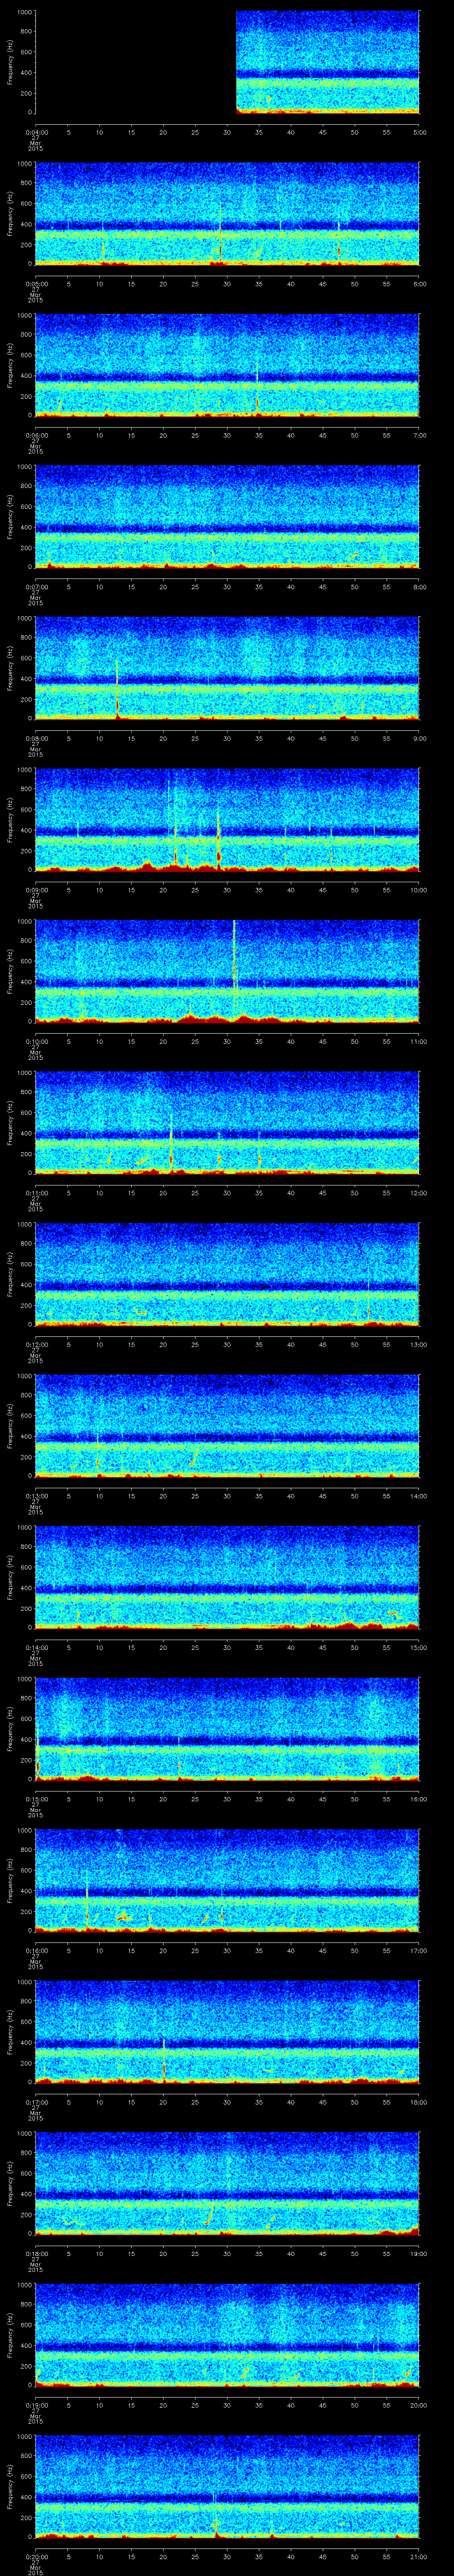Click the 0:06:00 start time label
Viewport: 454px width, 2576px height.
[36, 435]
